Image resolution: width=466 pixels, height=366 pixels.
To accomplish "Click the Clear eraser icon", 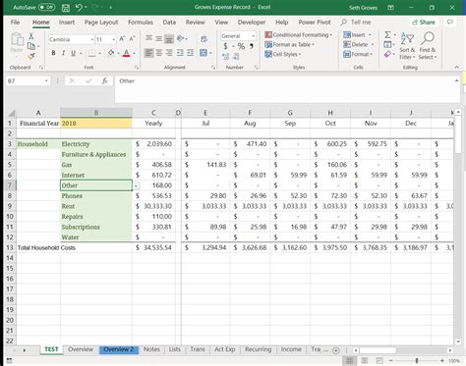I will click(387, 54).
